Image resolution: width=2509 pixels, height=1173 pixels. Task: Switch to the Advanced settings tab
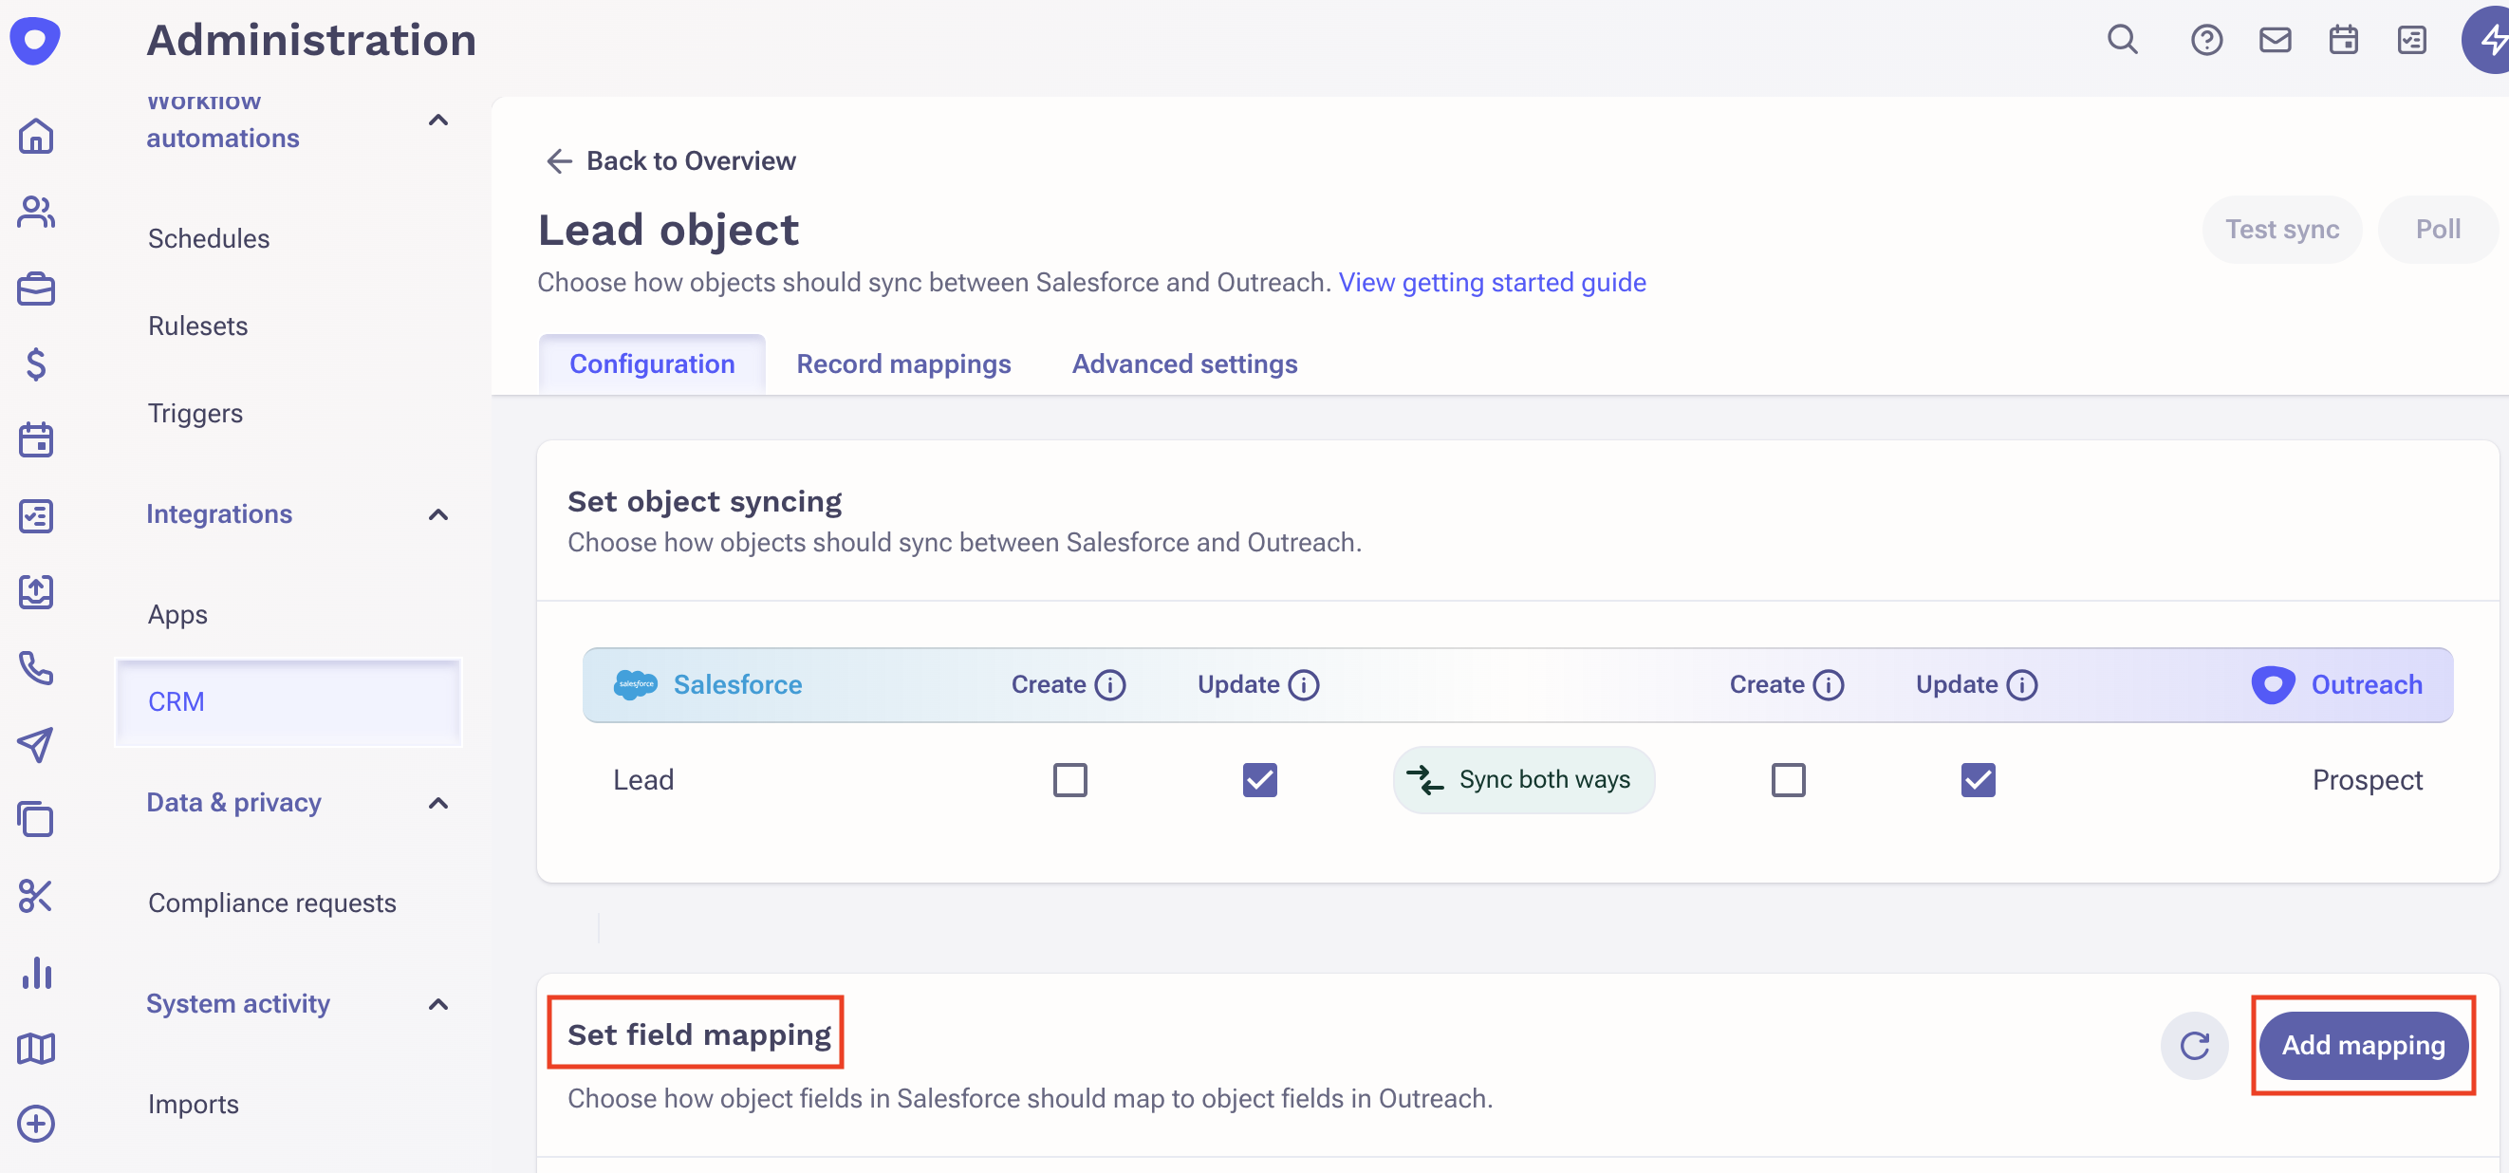(1184, 363)
